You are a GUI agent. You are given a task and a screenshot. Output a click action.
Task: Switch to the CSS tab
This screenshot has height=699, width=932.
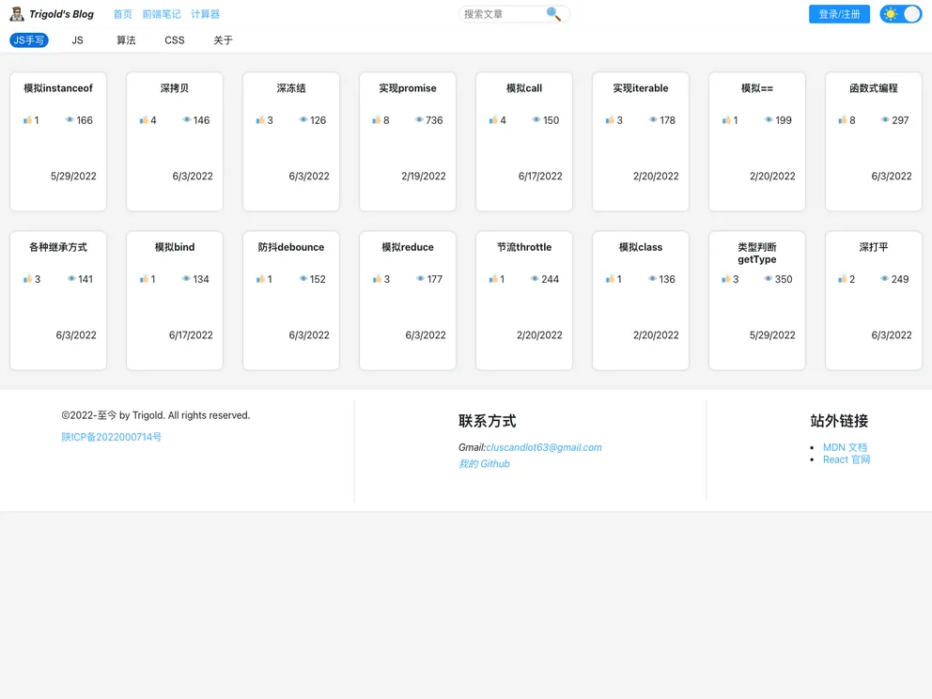coord(174,40)
